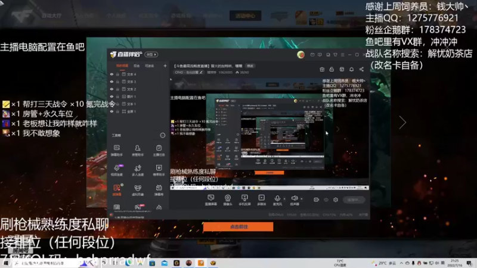Select the 全屏 1 source row
The height and width of the screenshot is (268, 477).
pyautogui.click(x=138, y=111)
